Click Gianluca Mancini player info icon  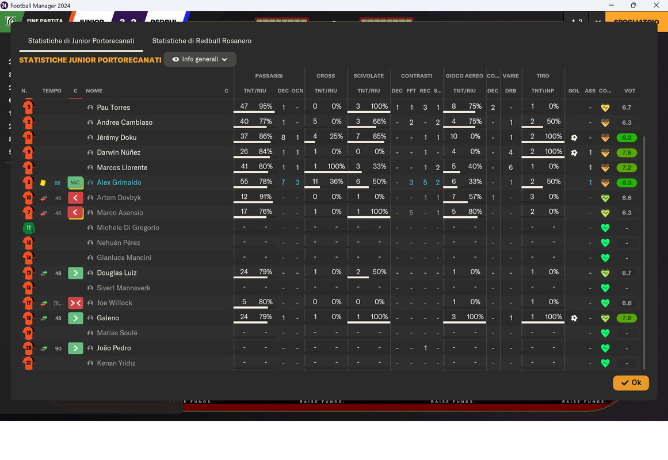[90, 258]
